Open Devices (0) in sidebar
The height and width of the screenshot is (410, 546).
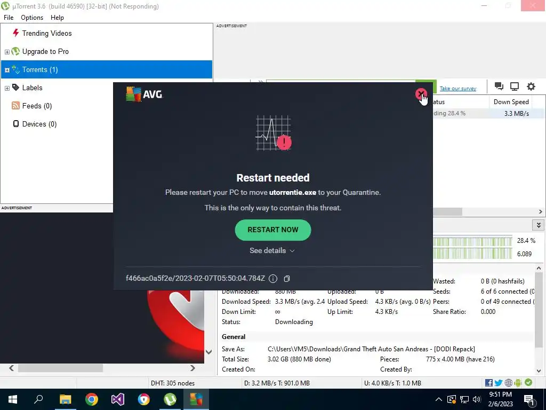[x=39, y=124]
